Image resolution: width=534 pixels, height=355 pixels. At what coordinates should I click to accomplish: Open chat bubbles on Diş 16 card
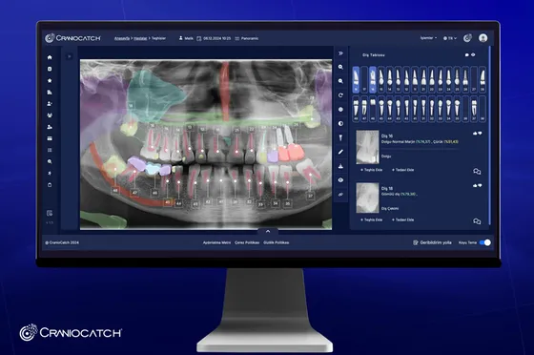(477, 172)
